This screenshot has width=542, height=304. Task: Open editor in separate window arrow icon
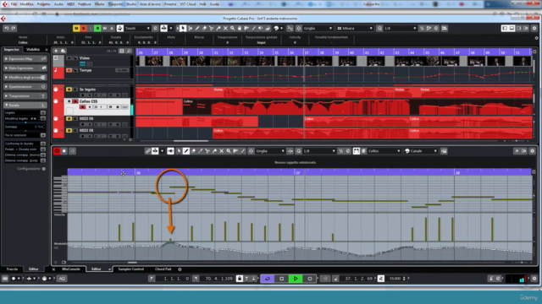pyautogui.click(x=517, y=151)
